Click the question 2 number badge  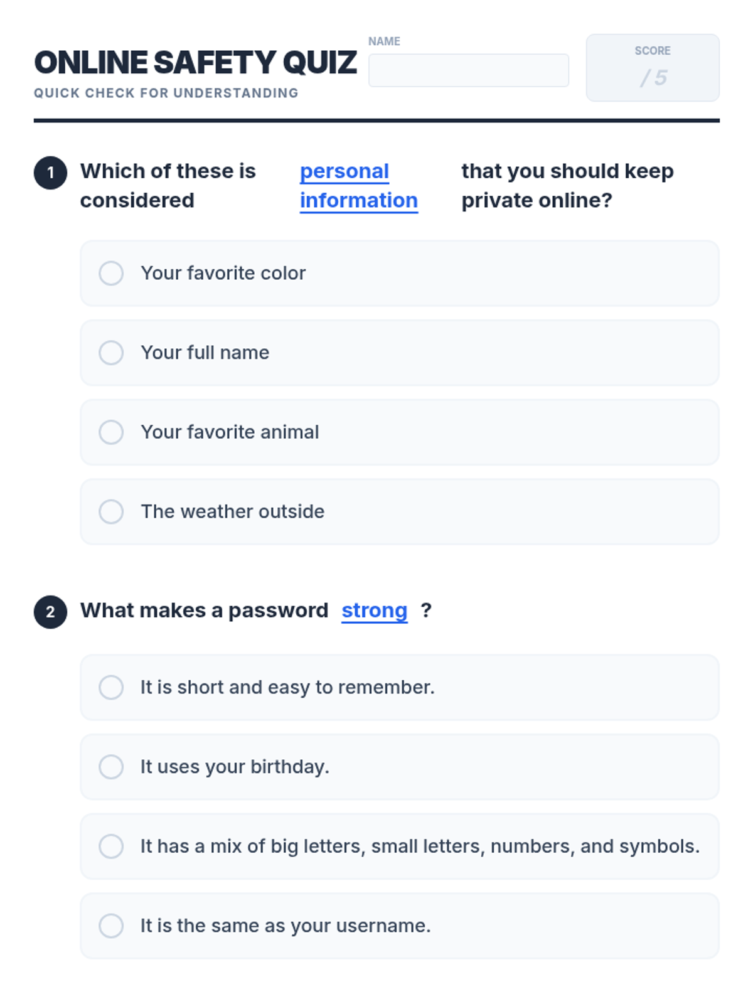click(50, 612)
